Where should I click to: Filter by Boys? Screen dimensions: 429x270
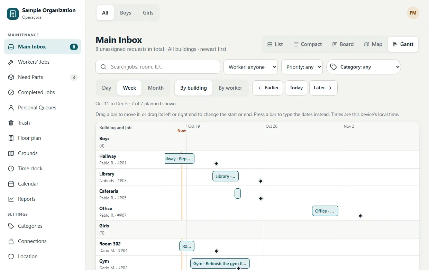(126, 13)
